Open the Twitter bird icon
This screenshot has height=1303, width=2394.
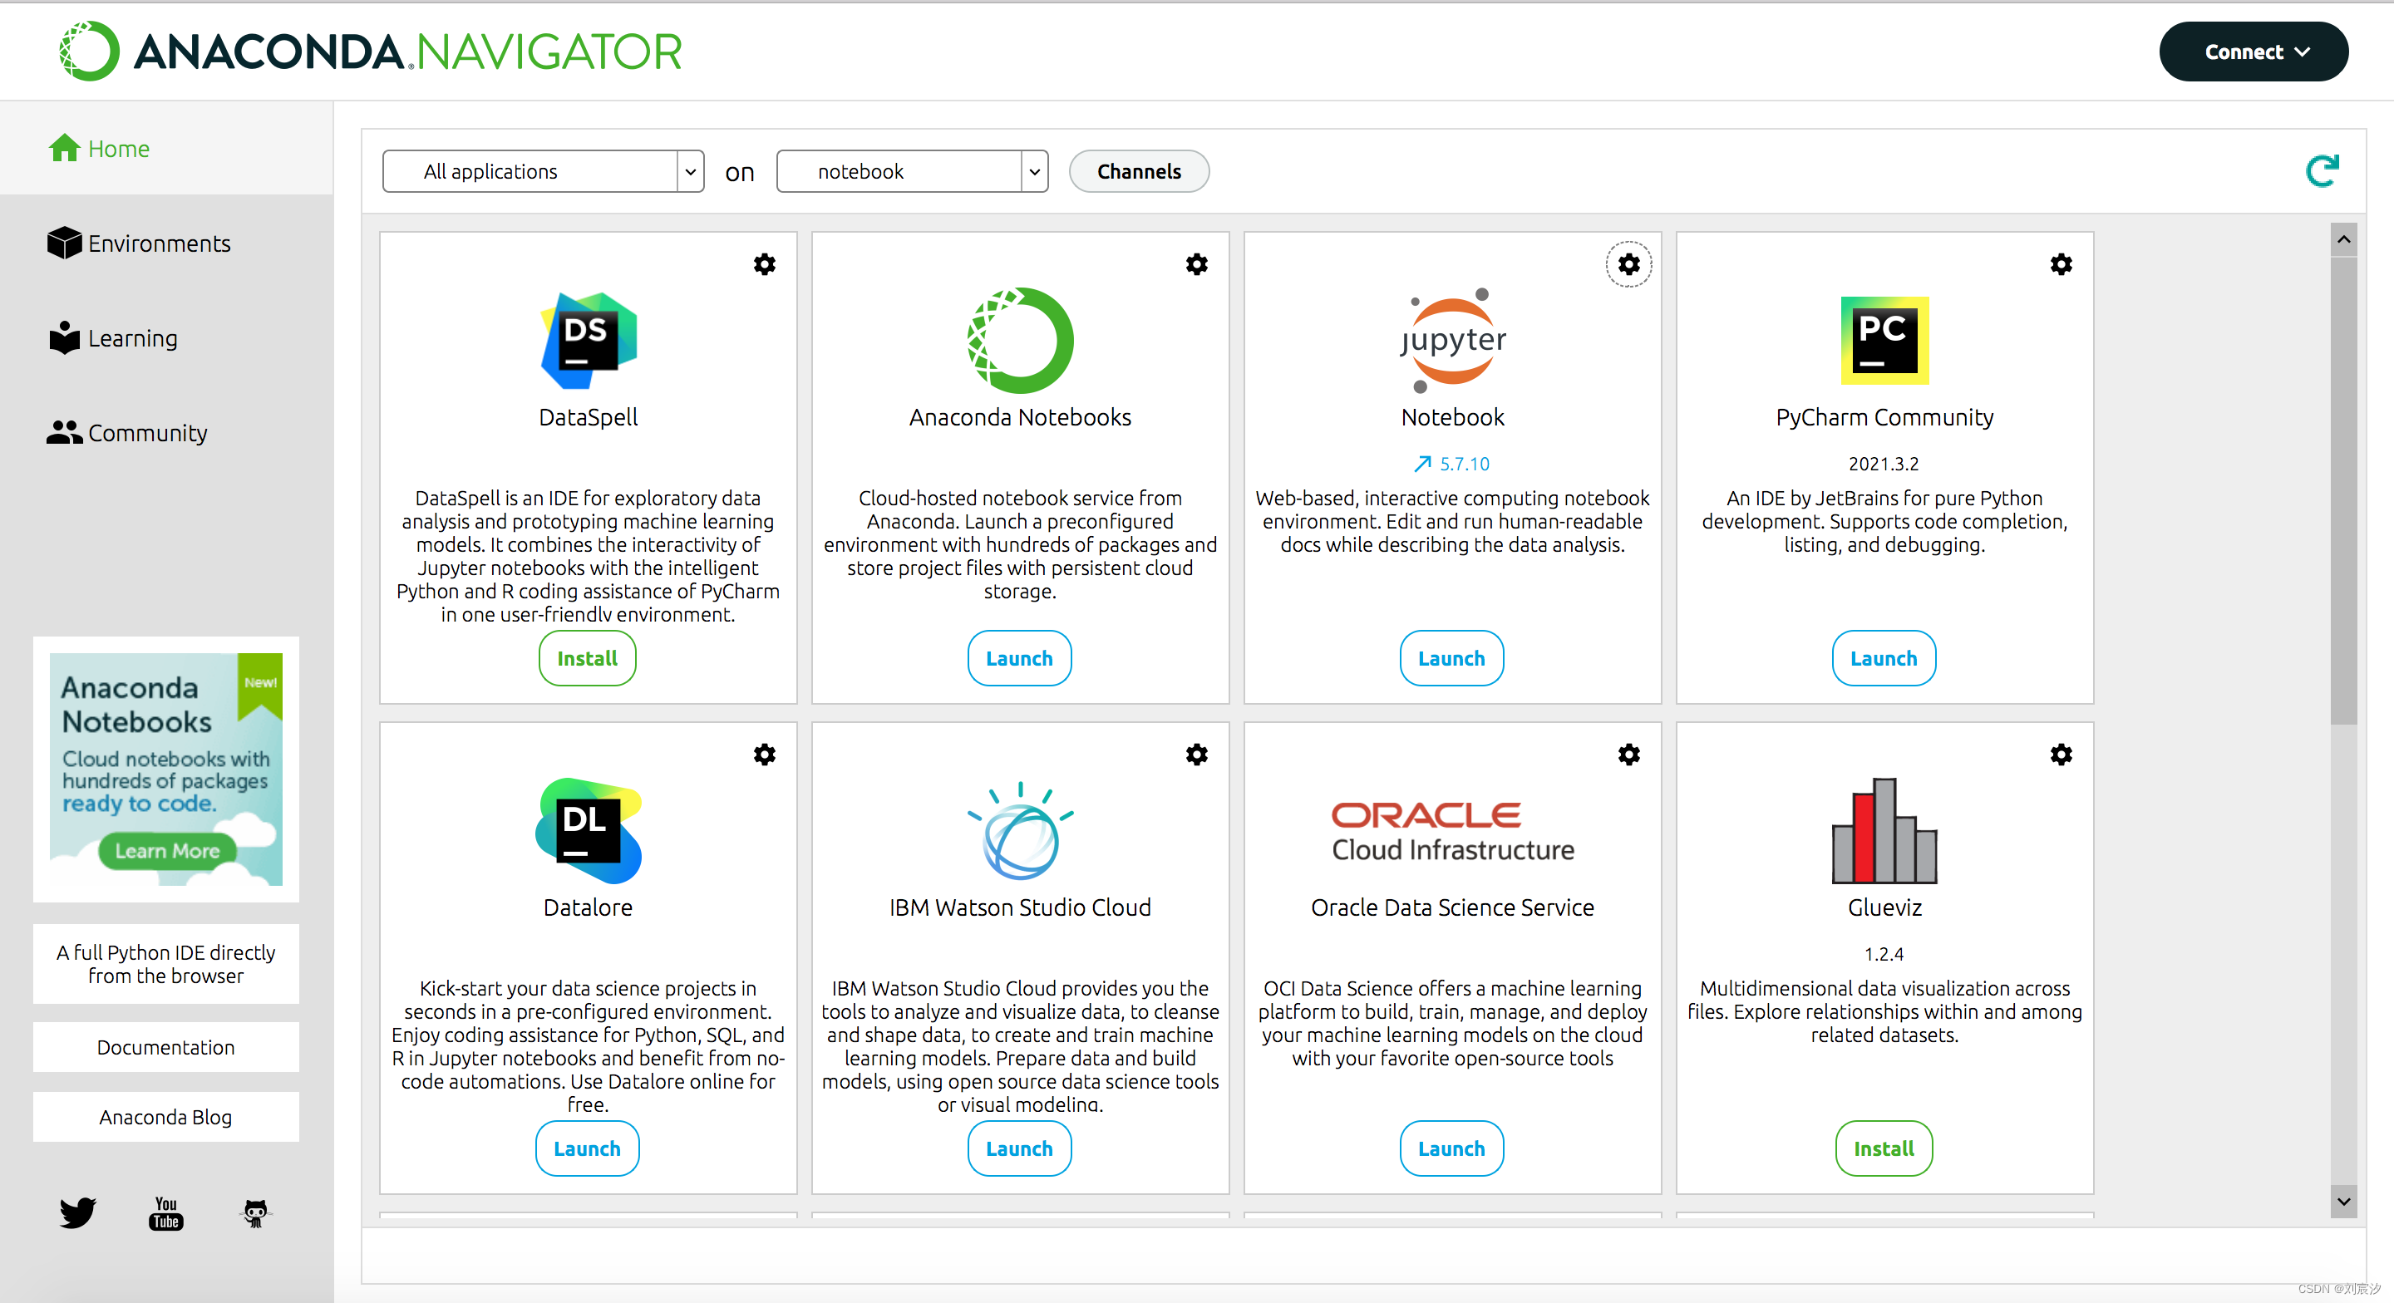[77, 1212]
